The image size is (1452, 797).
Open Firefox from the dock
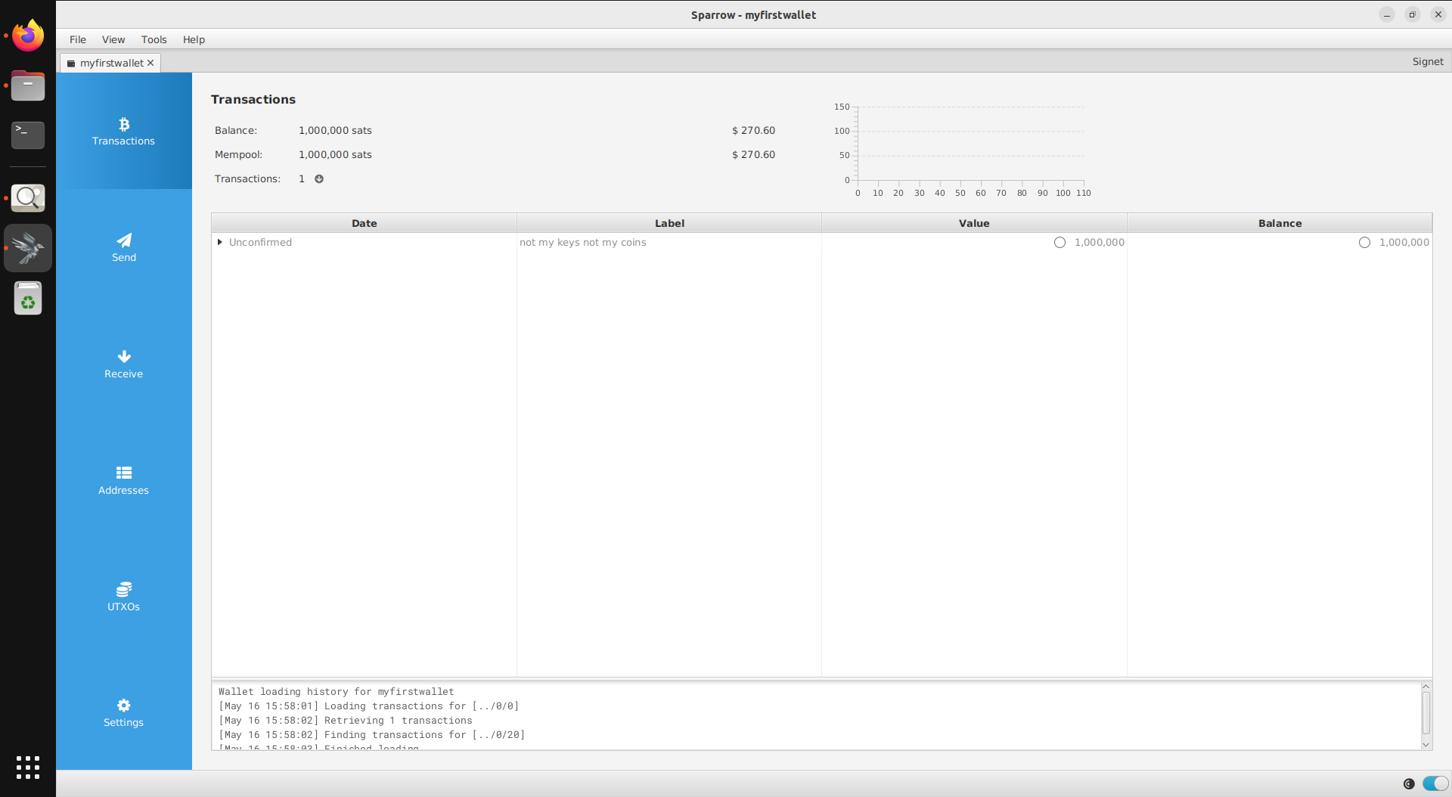click(x=28, y=36)
